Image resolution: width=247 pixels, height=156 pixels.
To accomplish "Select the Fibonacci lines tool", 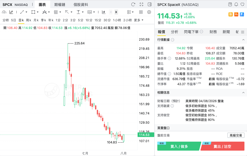I will pyautogui.click(x=56, y=12).
